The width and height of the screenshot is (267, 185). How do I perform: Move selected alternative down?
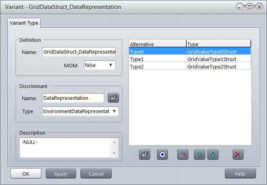coord(213,154)
